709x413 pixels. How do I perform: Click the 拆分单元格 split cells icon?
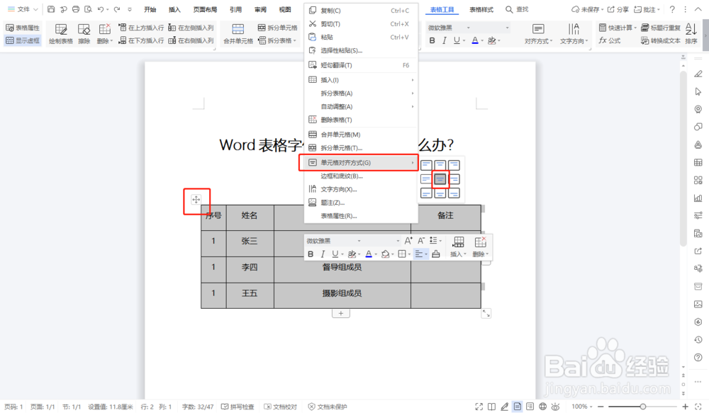coord(262,27)
